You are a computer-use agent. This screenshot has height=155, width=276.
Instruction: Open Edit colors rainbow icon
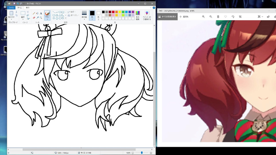[138, 13]
